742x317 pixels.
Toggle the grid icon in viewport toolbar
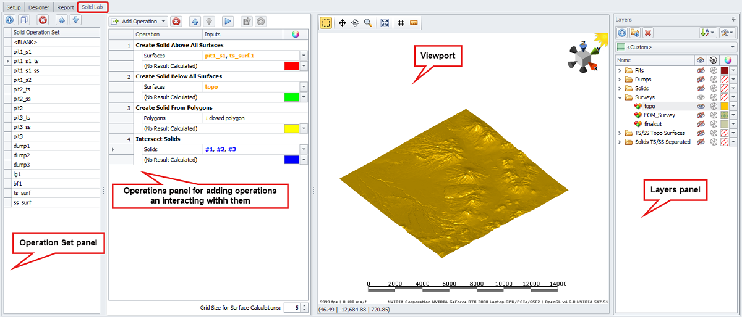401,23
